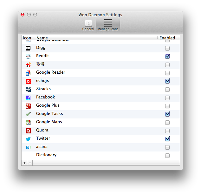Select the 8tracks icon
The width and height of the screenshot is (201, 195).
28,90
